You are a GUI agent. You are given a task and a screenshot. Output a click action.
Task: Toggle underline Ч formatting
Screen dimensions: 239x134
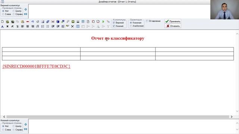[x=18, y=26]
